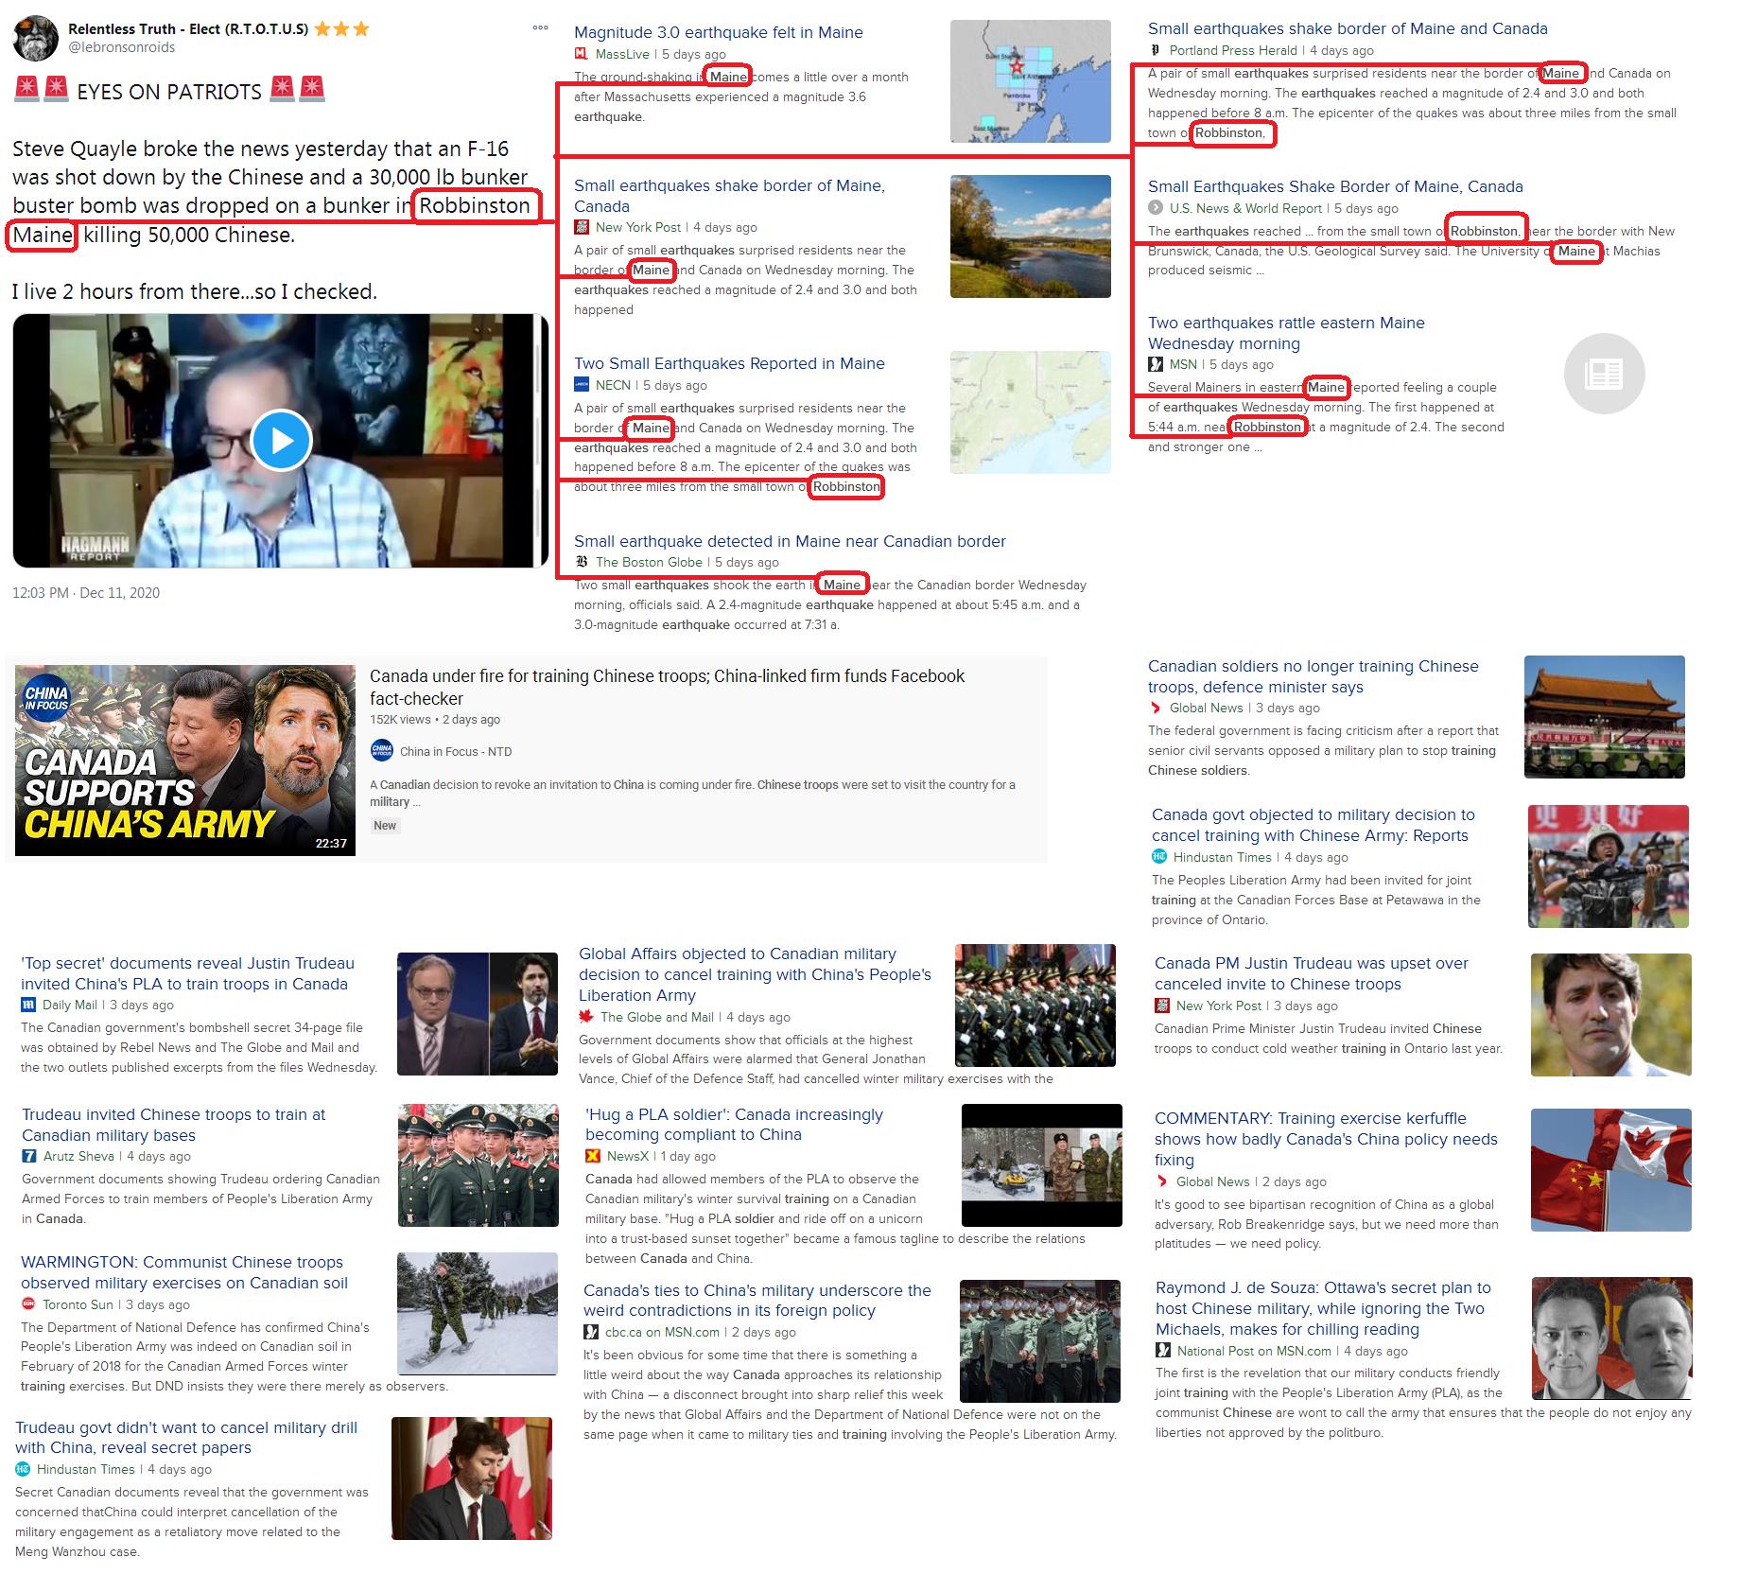Open Portland Press Herald earthquake headline
Screen dimensions: 1757x1592
click(x=1348, y=28)
